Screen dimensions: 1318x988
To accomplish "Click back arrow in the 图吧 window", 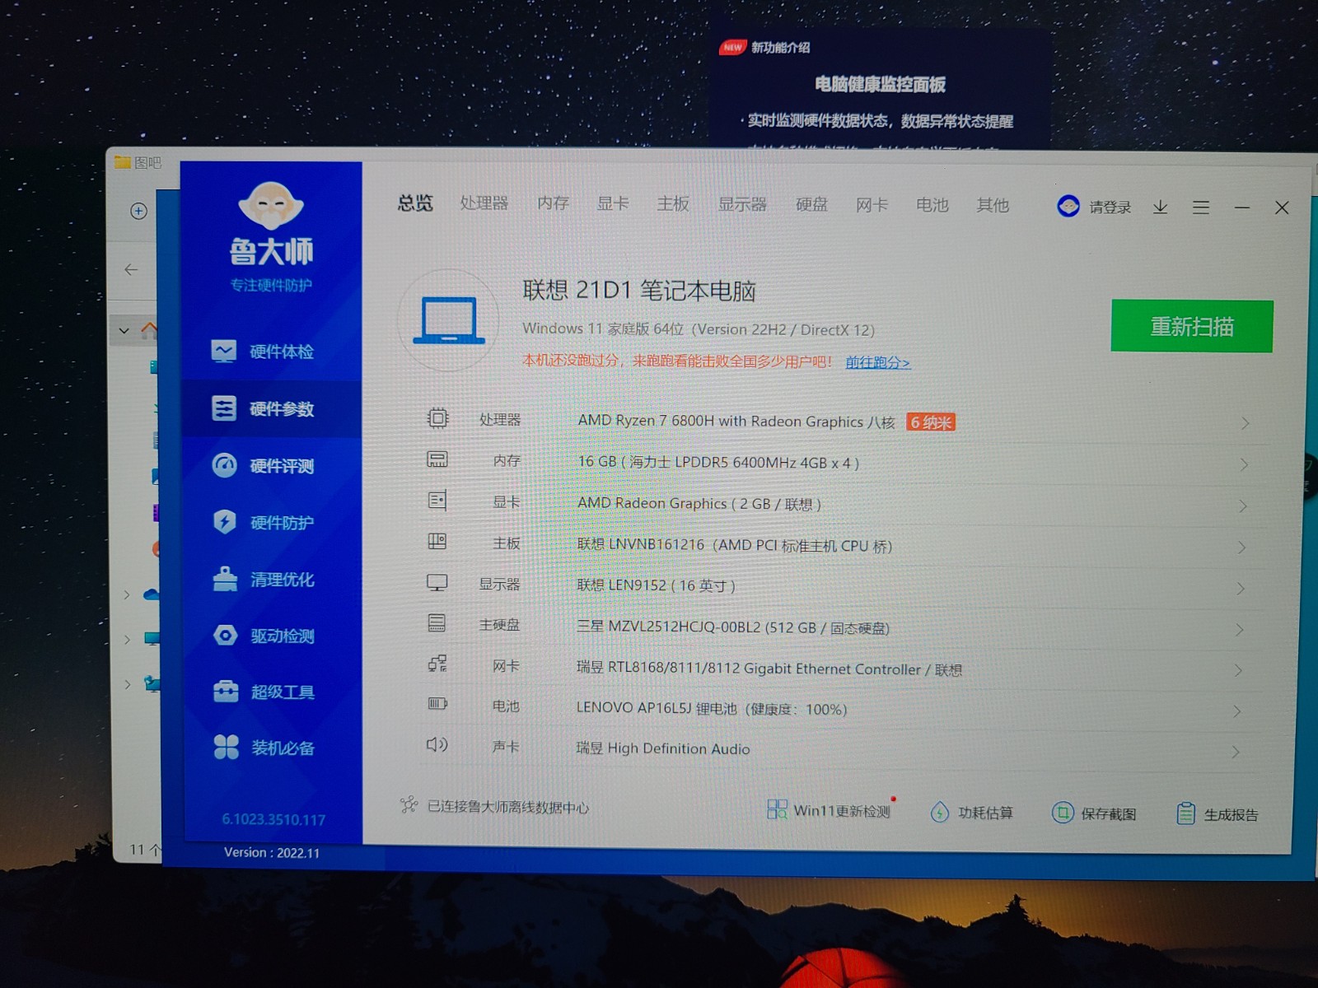I will (131, 269).
